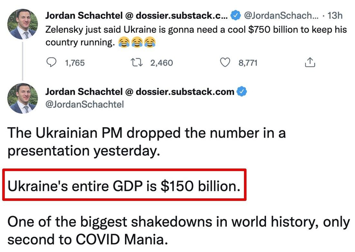Open the second tweet's profile avatar
355x252 pixels.
23,98
